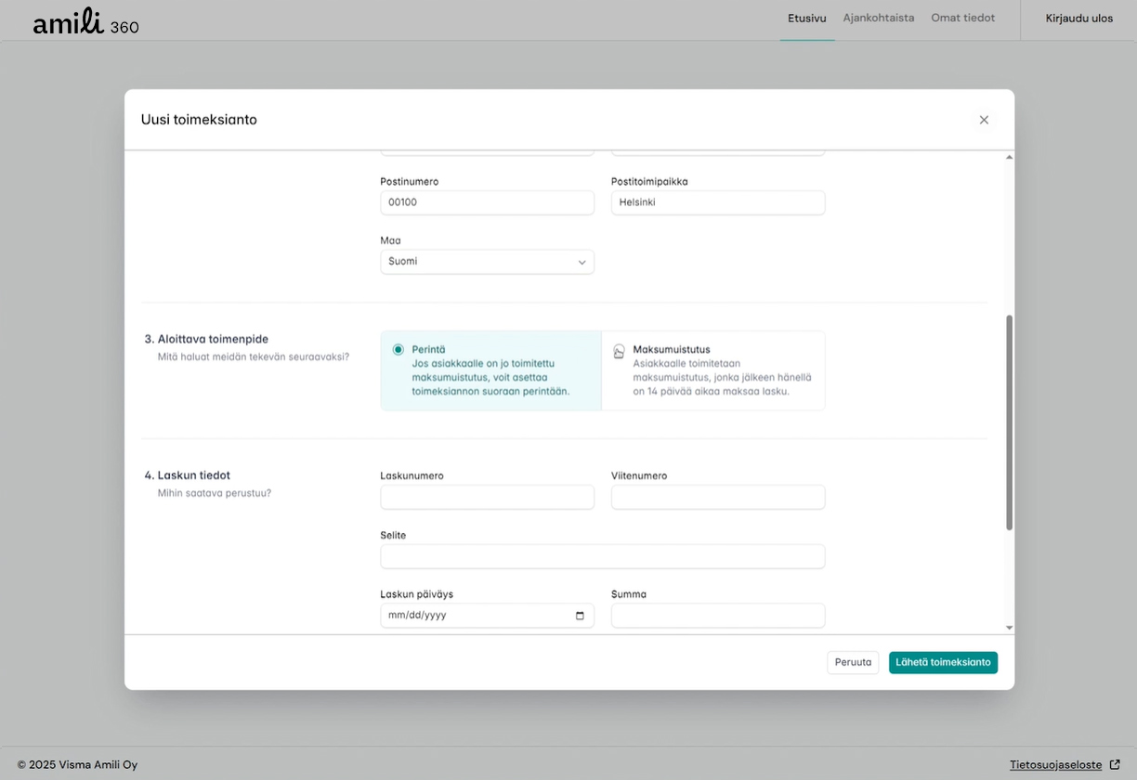Click into the Summa input field
The image size is (1137, 780).
(717, 616)
